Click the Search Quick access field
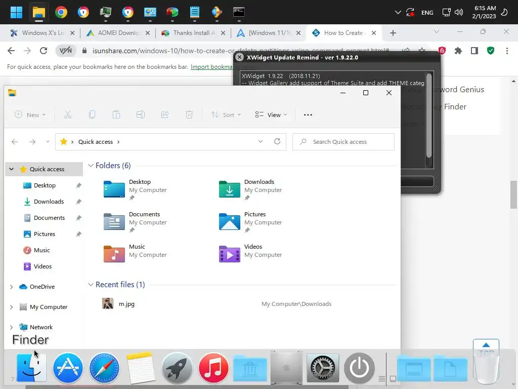Viewport: 518px width, 389px height. click(x=343, y=142)
